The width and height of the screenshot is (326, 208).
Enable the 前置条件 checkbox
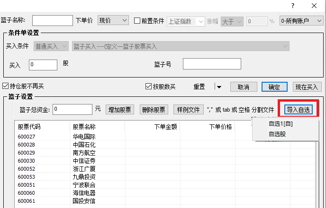[x=137, y=21]
